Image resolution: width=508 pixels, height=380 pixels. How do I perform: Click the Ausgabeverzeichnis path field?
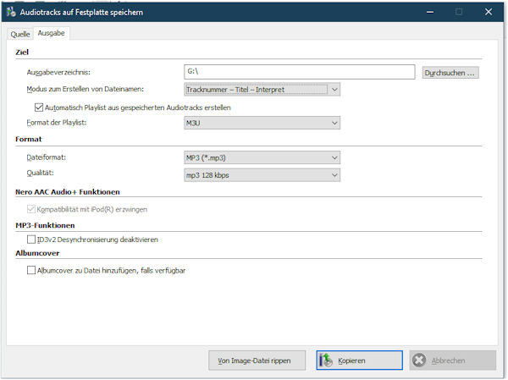coord(300,72)
